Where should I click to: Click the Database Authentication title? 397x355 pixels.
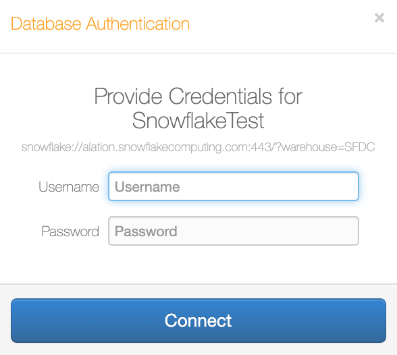point(100,24)
